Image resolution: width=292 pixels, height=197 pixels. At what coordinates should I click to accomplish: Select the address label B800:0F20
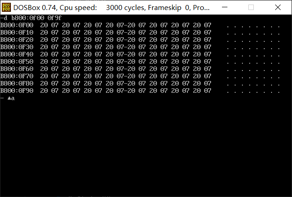click(x=17, y=40)
